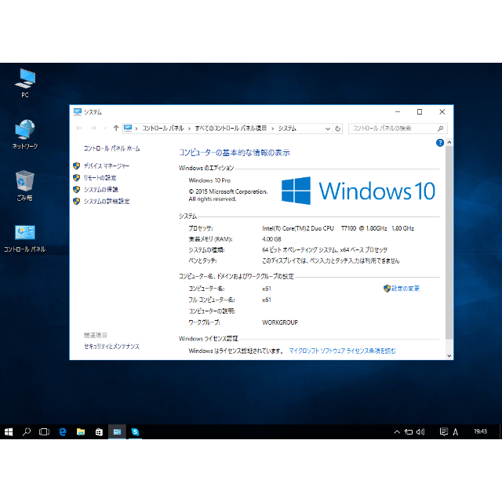This screenshot has height=502, width=502.
Task: Read マイクロソフト ソフトウェア ライセンス条項 link
Action: click(x=343, y=351)
